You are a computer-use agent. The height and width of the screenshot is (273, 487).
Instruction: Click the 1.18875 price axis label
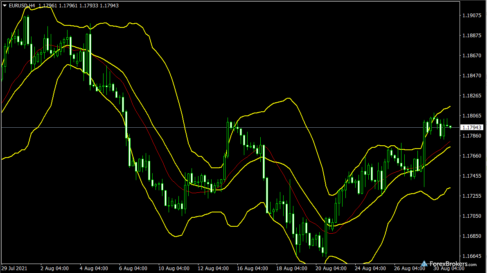[471, 36]
